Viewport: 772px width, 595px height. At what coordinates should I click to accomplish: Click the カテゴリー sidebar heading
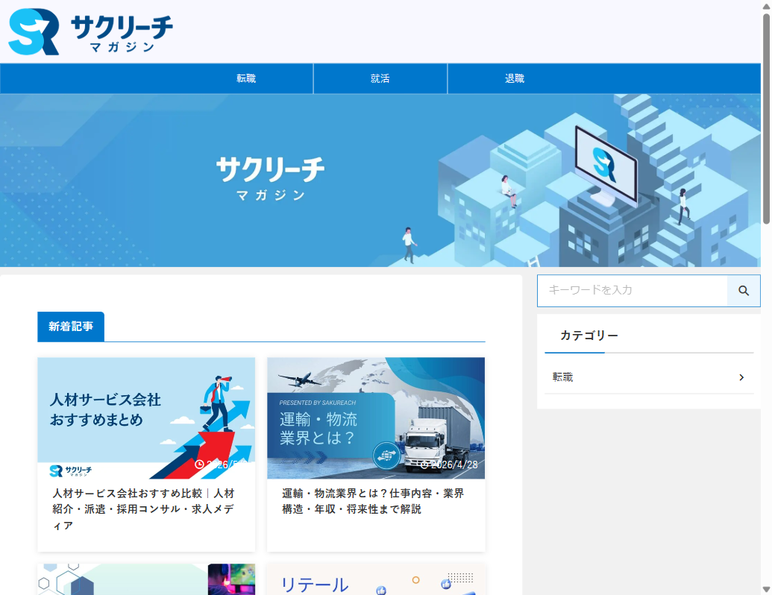point(589,336)
